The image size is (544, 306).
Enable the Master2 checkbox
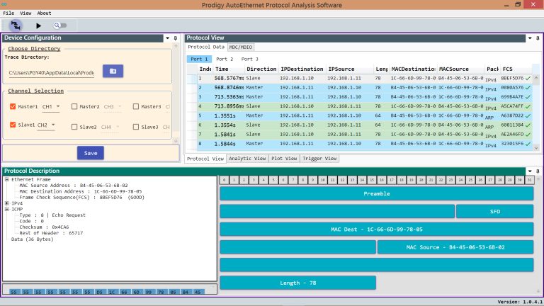point(74,106)
